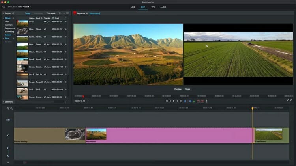Add a new filter with plus icon
Image resolution: width=296 pixels, height=166 pixels.
coord(13,18)
